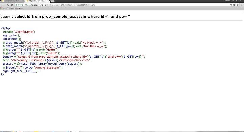Click the query line showing prob_zombie_assassin

pyautogui.click(x=65, y=17)
